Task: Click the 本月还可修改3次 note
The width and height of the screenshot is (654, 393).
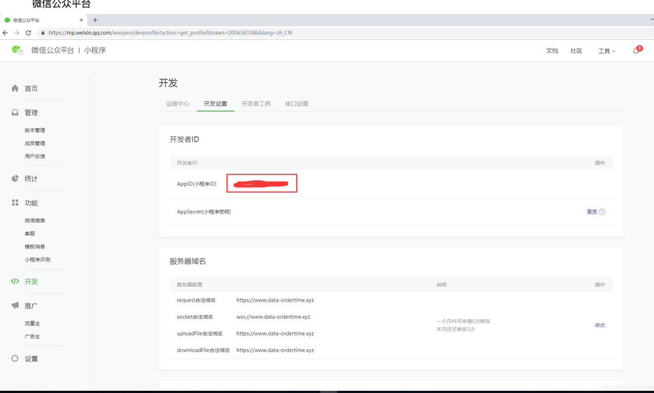Action: point(455,329)
